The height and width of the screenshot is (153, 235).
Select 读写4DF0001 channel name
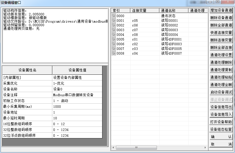point(171,39)
